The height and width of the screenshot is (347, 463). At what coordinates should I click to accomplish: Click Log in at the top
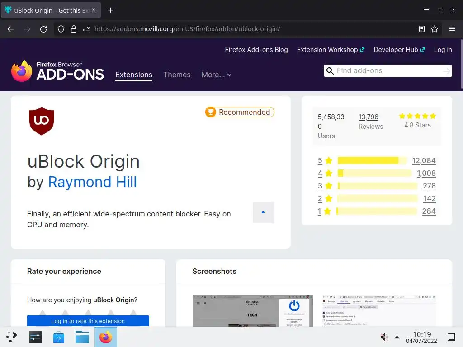[443, 50]
